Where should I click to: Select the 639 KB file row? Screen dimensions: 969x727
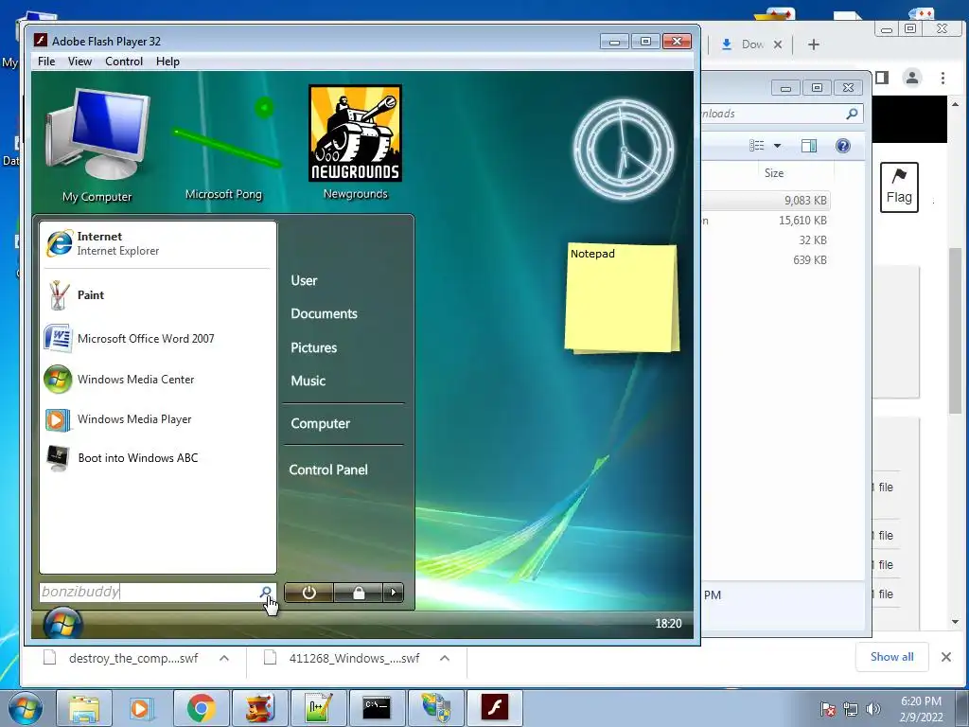pos(766,259)
